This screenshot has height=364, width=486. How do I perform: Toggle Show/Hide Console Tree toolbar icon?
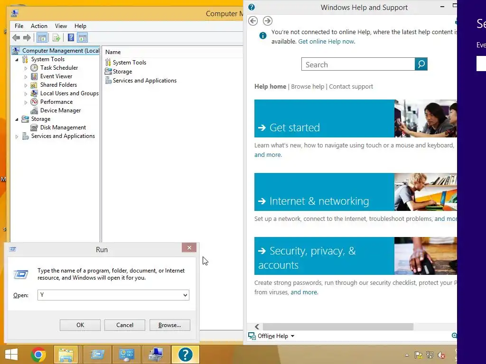pos(42,38)
